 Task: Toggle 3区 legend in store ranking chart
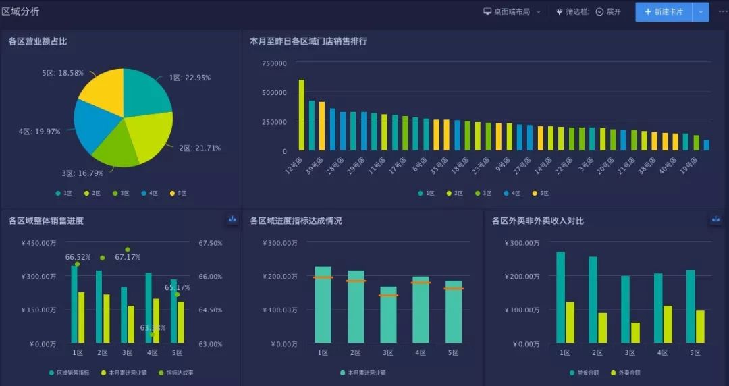pos(483,193)
